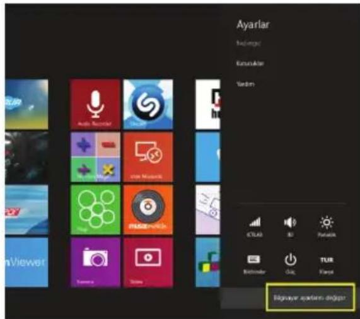Open the Bildirimler notifications icon

[x=254, y=264]
